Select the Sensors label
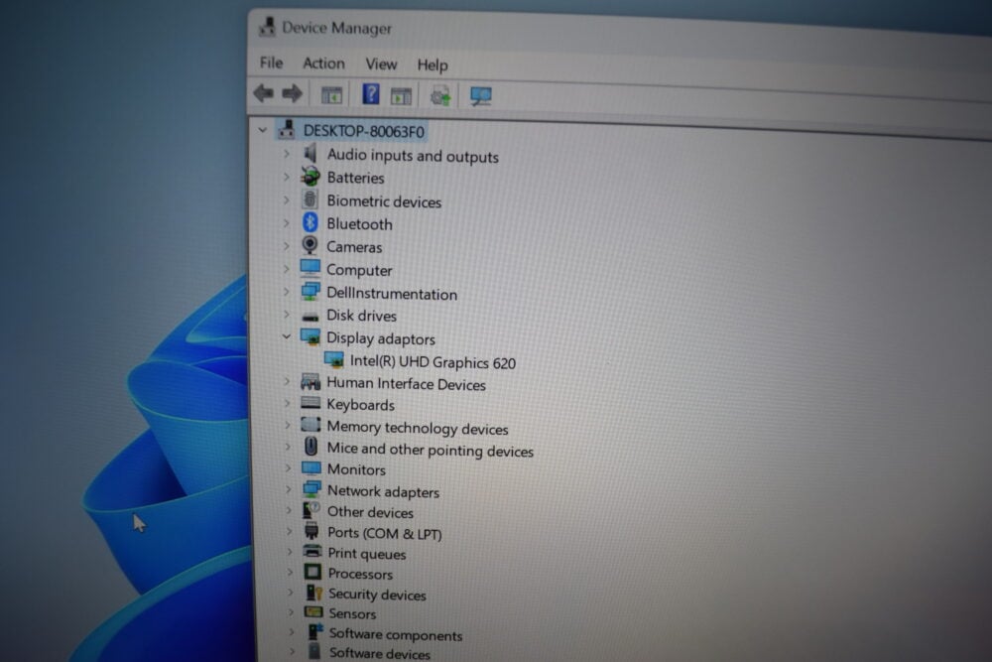The height and width of the screenshot is (662, 992). [x=352, y=613]
